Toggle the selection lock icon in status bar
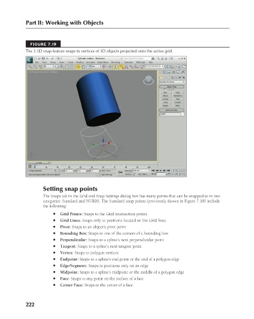Screen dimensions: 254x319 pos(55,171)
